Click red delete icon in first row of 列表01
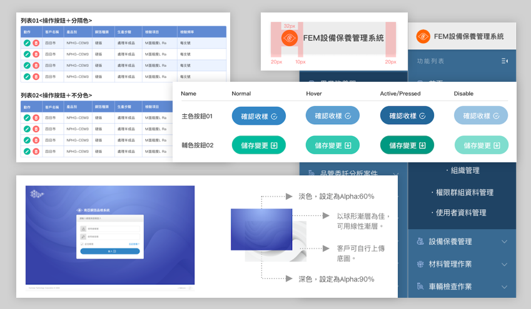The width and height of the screenshot is (531, 309). (x=36, y=43)
